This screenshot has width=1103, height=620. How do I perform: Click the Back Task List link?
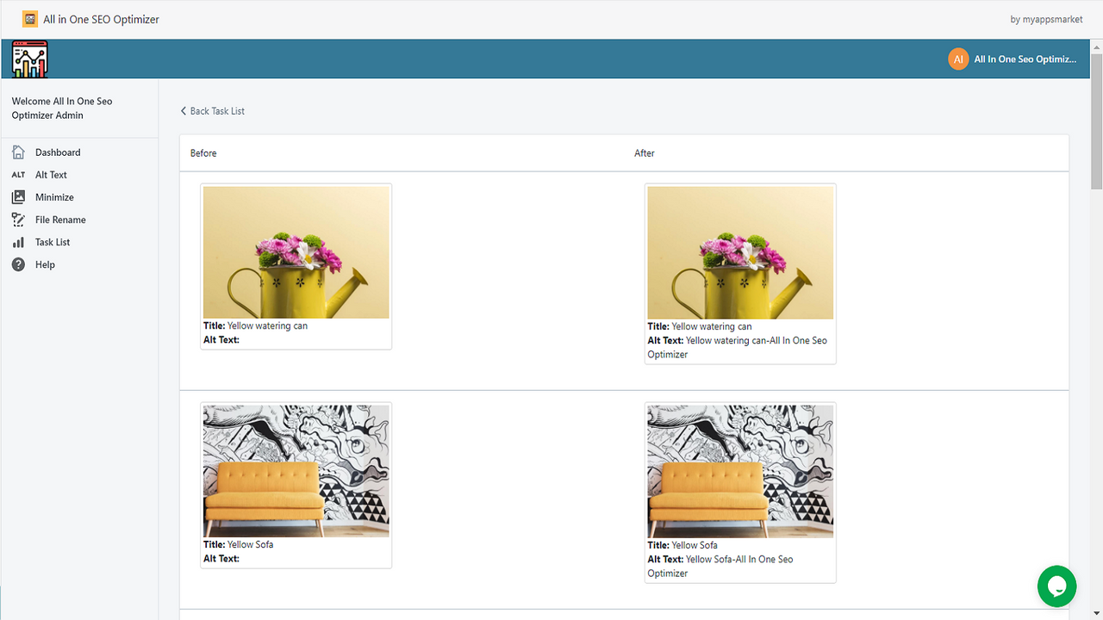pyautogui.click(x=217, y=110)
